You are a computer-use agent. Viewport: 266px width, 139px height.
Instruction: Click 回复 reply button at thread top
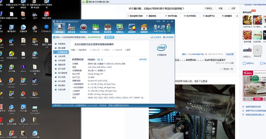point(232,8)
